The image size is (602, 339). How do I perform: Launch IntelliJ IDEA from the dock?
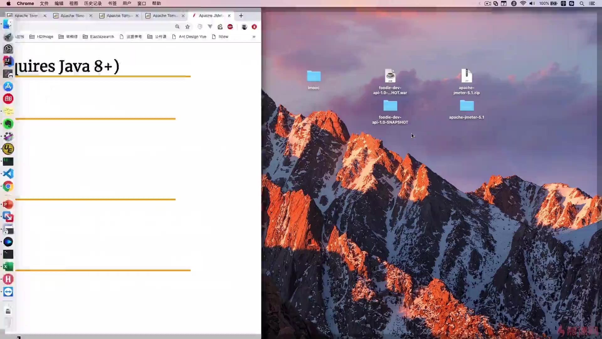[8, 61]
